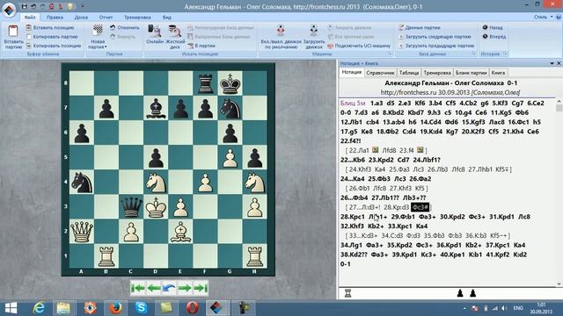This screenshot has height=316, width=563.
Task: Open the Стиль dropdown
Action: (544, 17)
